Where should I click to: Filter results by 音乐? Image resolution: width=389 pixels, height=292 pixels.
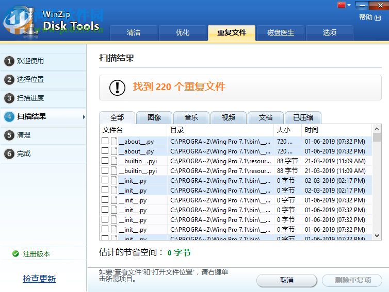191,117
